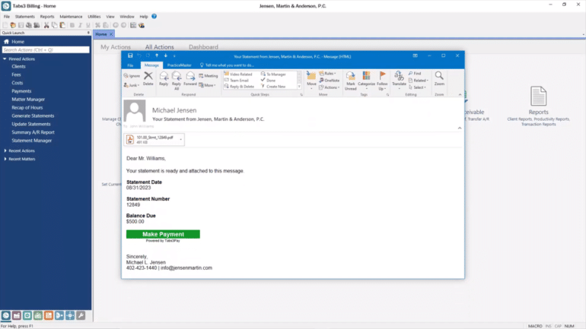Open Summary A/R Report action

pyautogui.click(x=33, y=132)
